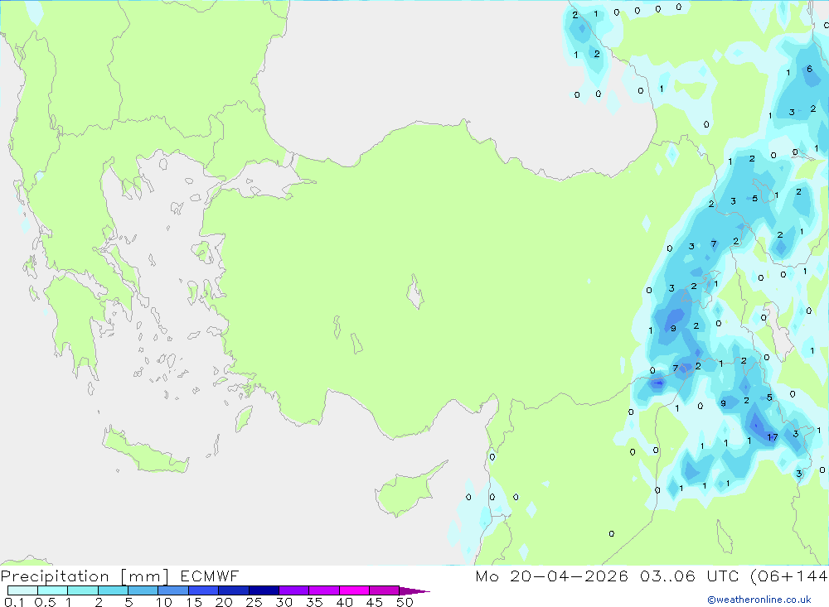Click the weatheronline.co.uk copyright link
The width and height of the screenshot is (829, 607).
[759, 600]
